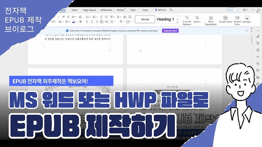The image size is (262, 147).
Task: Open the Page Layout tab
Action: [x=89, y=10]
